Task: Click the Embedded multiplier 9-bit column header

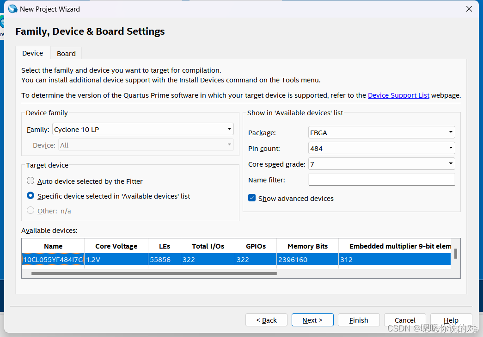Action: click(395, 246)
